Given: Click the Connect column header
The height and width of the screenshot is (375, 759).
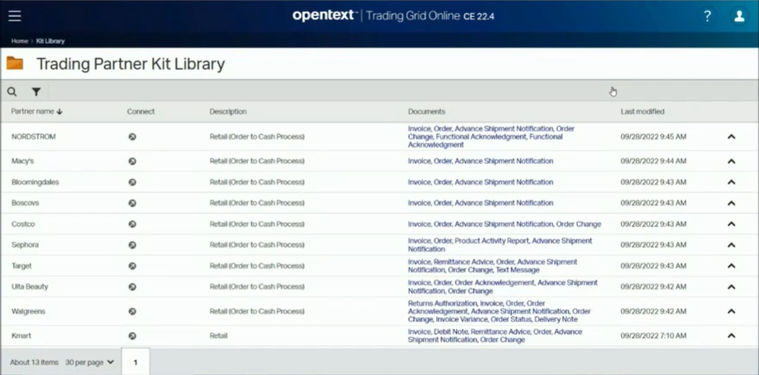Looking at the screenshot, I should click(141, 112).
